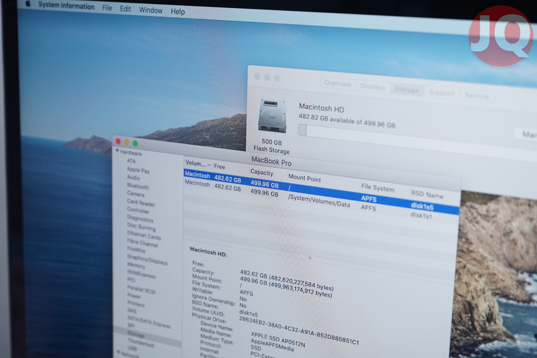Switch to the Overview tab in About This Mac
537x358 pixels.
[338, 84]
